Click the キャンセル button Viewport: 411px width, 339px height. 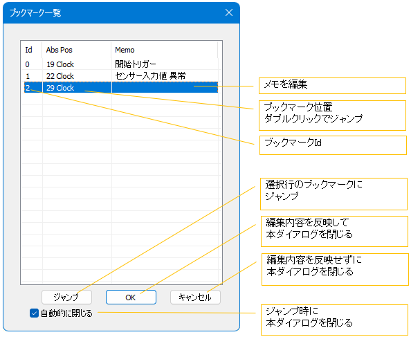point(195,297)
